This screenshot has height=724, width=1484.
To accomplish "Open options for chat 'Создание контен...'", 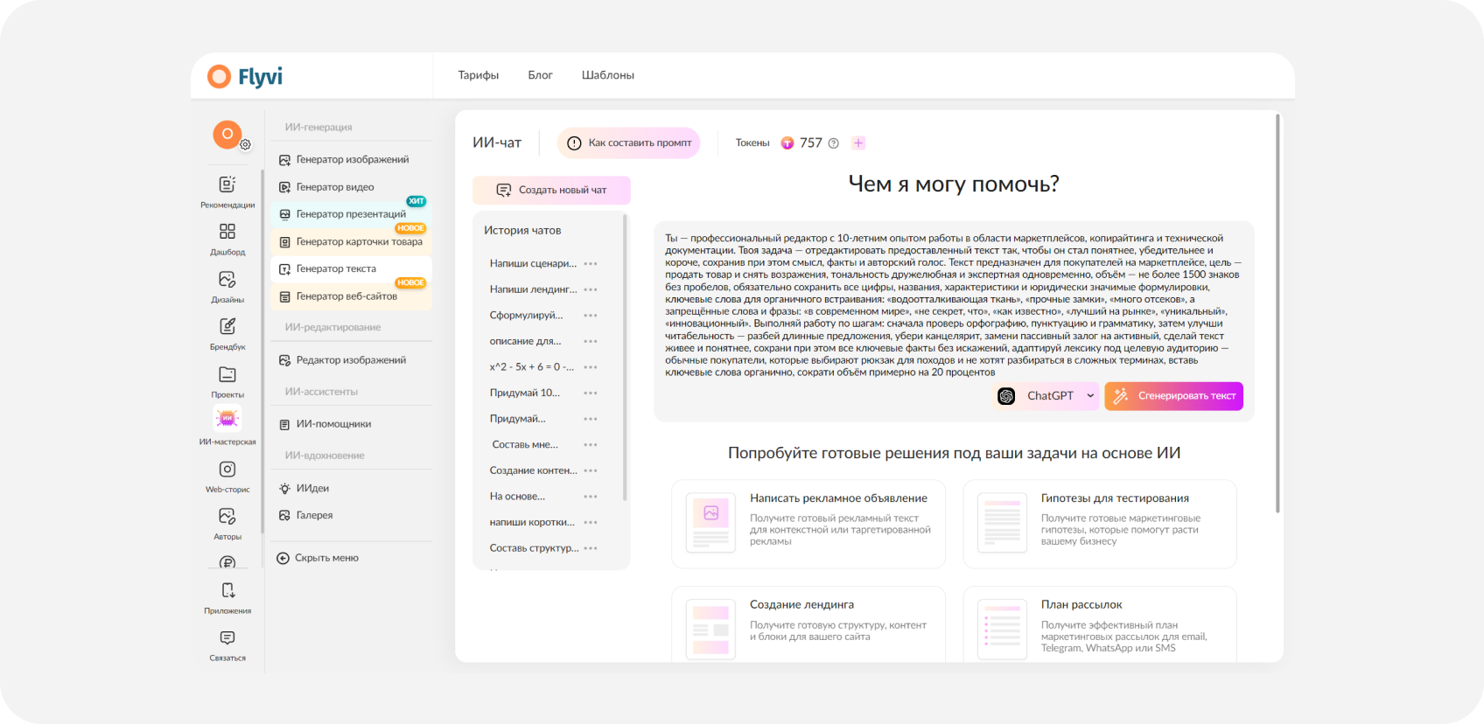I will (591, 470).
